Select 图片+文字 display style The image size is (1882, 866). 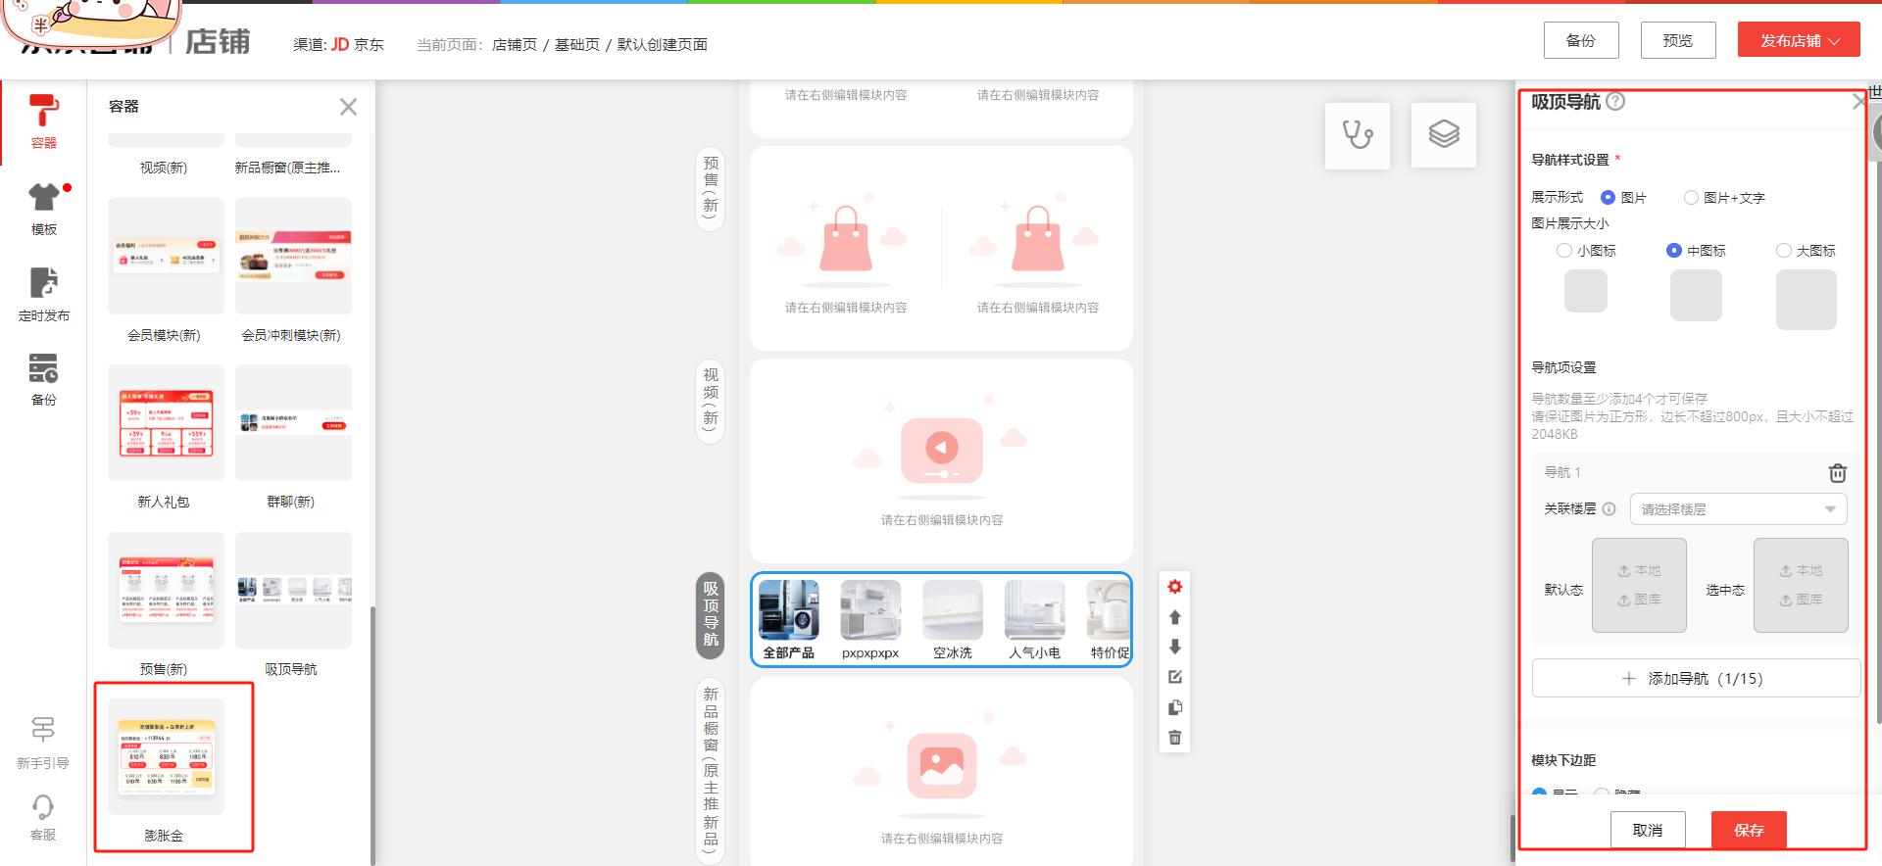click(1691, 198)
